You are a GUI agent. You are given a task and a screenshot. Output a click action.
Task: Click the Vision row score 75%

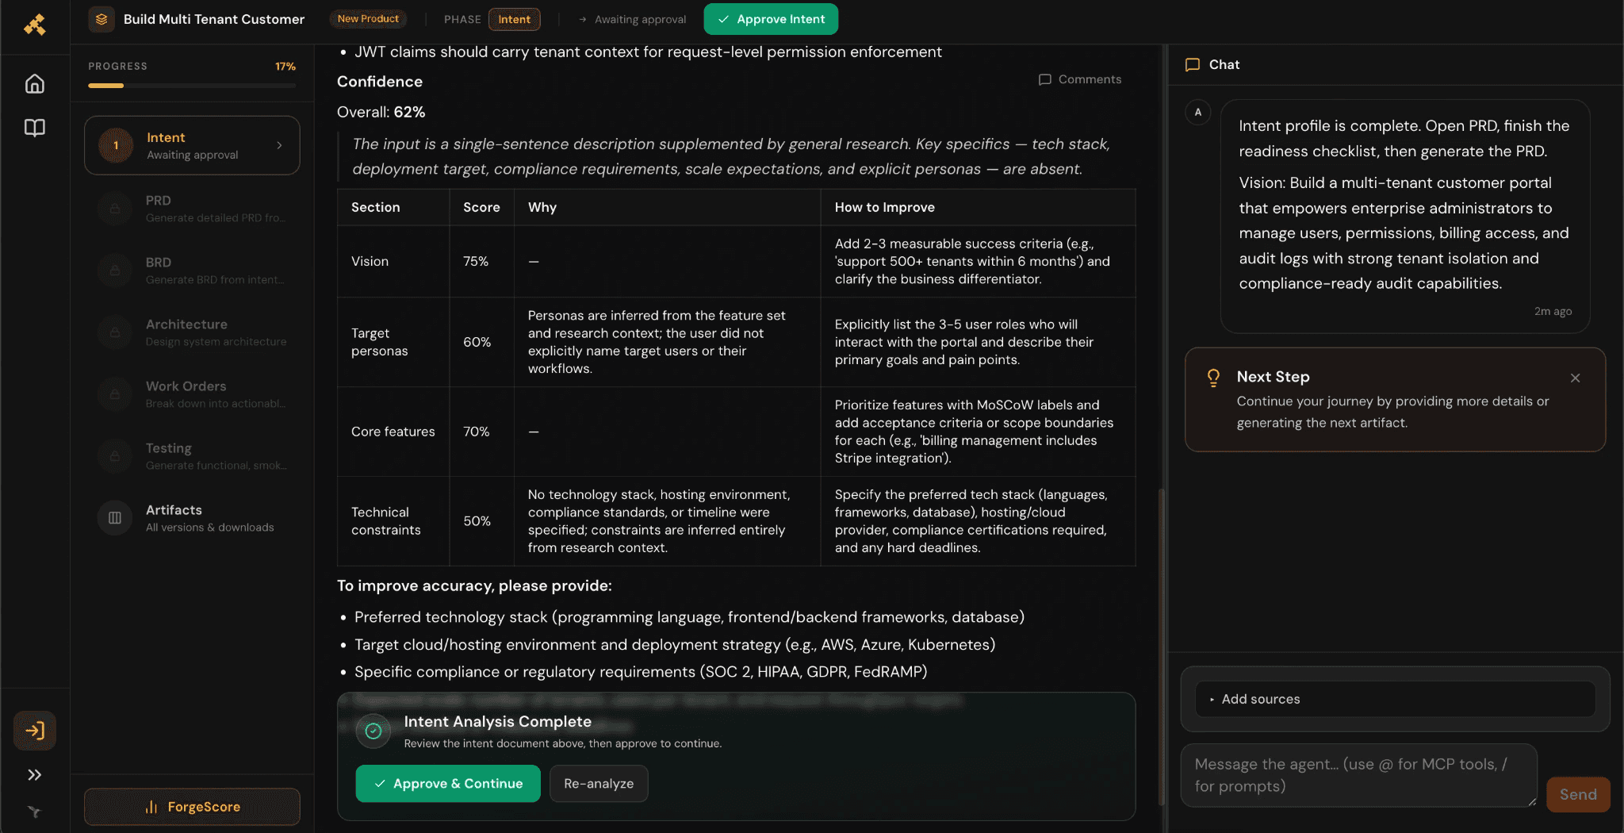pos(476,262)
